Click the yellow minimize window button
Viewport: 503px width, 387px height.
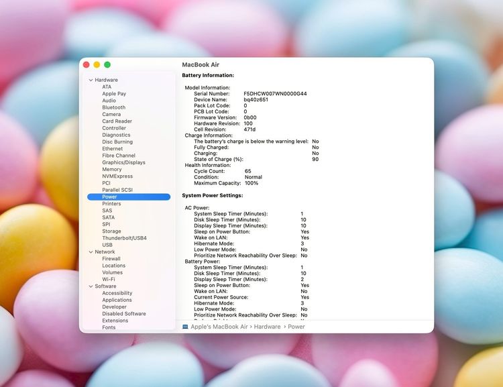[x=97, y=65]
